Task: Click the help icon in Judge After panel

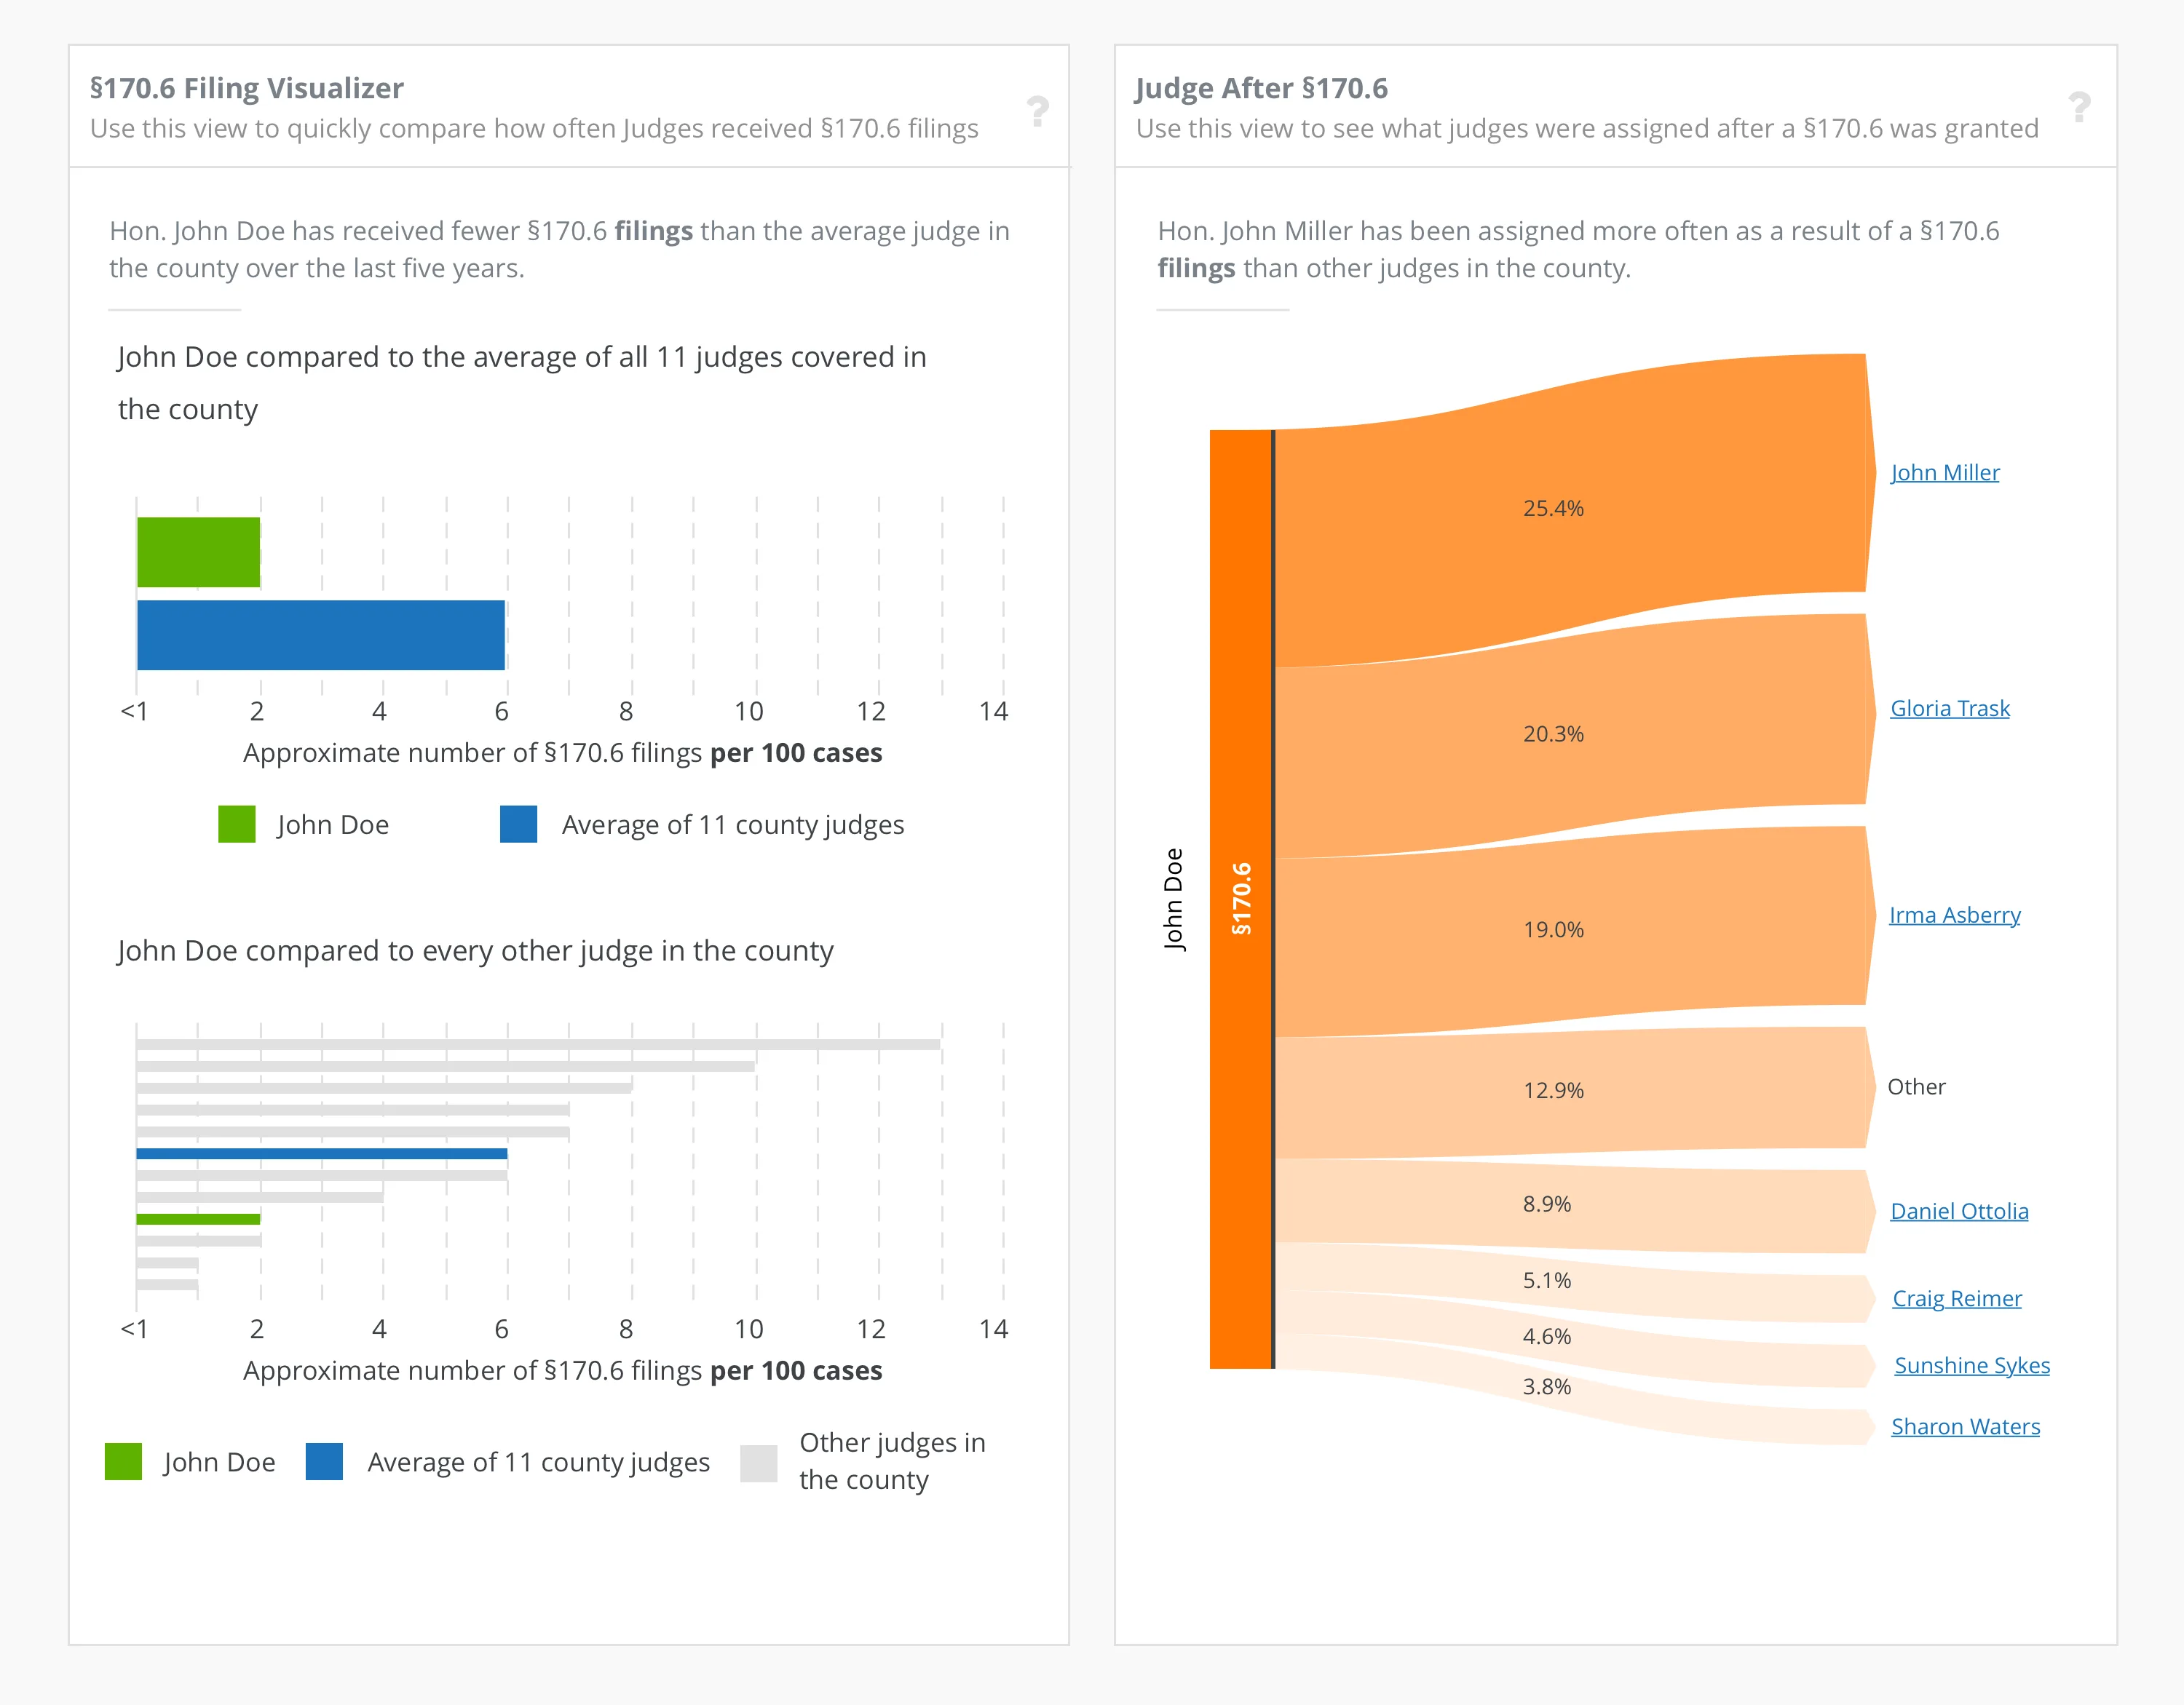Action: coord(2080,107)
